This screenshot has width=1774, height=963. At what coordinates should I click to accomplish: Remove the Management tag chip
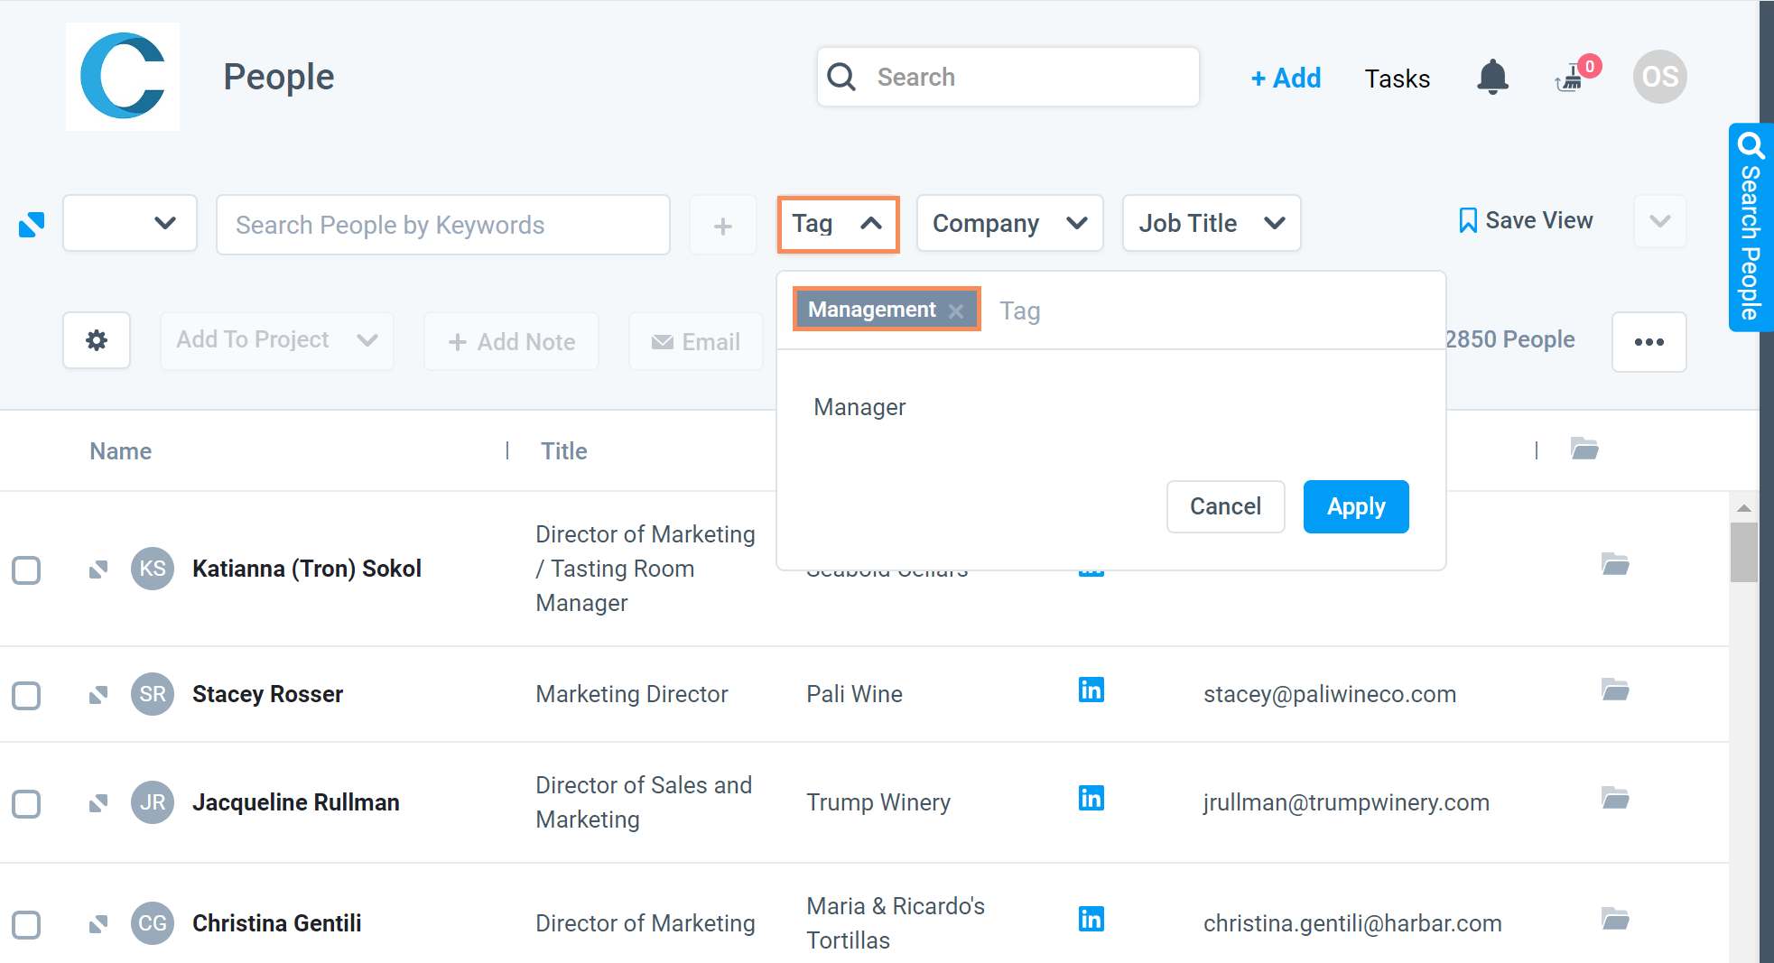[956, 310]
